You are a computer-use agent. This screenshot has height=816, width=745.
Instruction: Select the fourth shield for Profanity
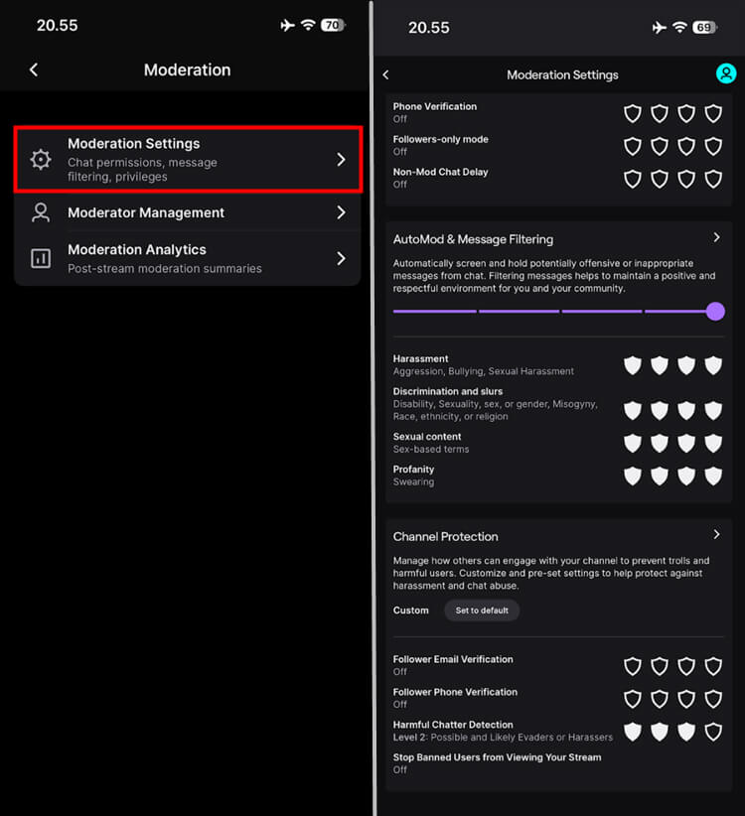(713, 476)
